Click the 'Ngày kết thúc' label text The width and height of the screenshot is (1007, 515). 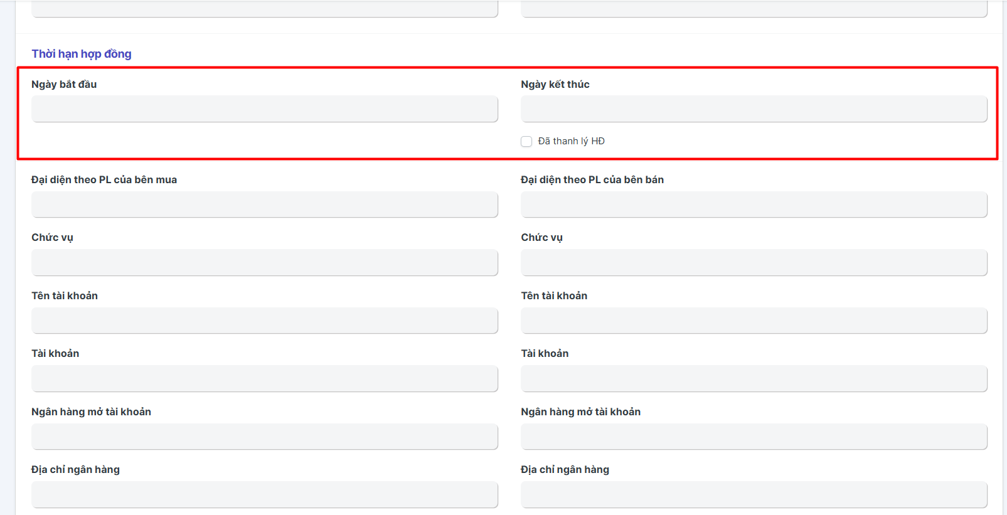coord(555,84)
